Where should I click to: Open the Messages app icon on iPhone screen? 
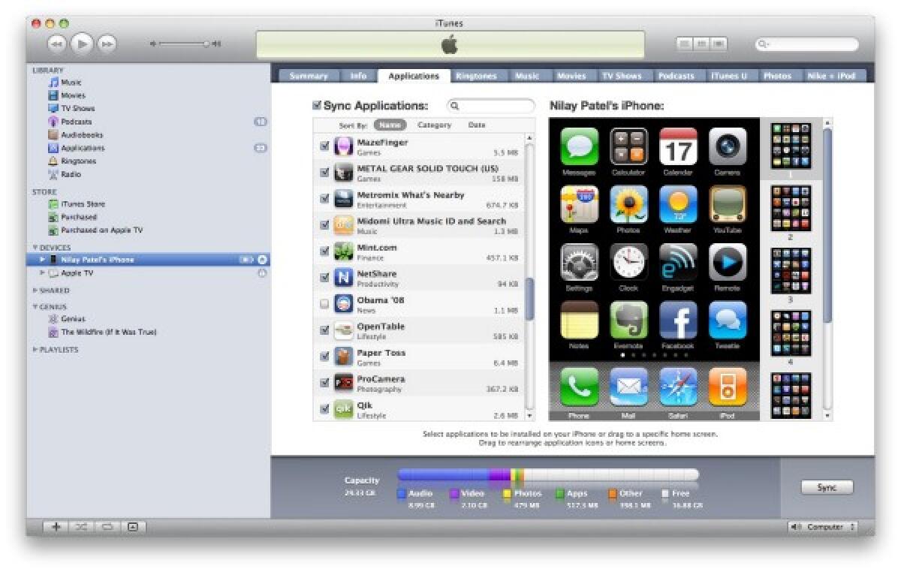tap(580, 146)
